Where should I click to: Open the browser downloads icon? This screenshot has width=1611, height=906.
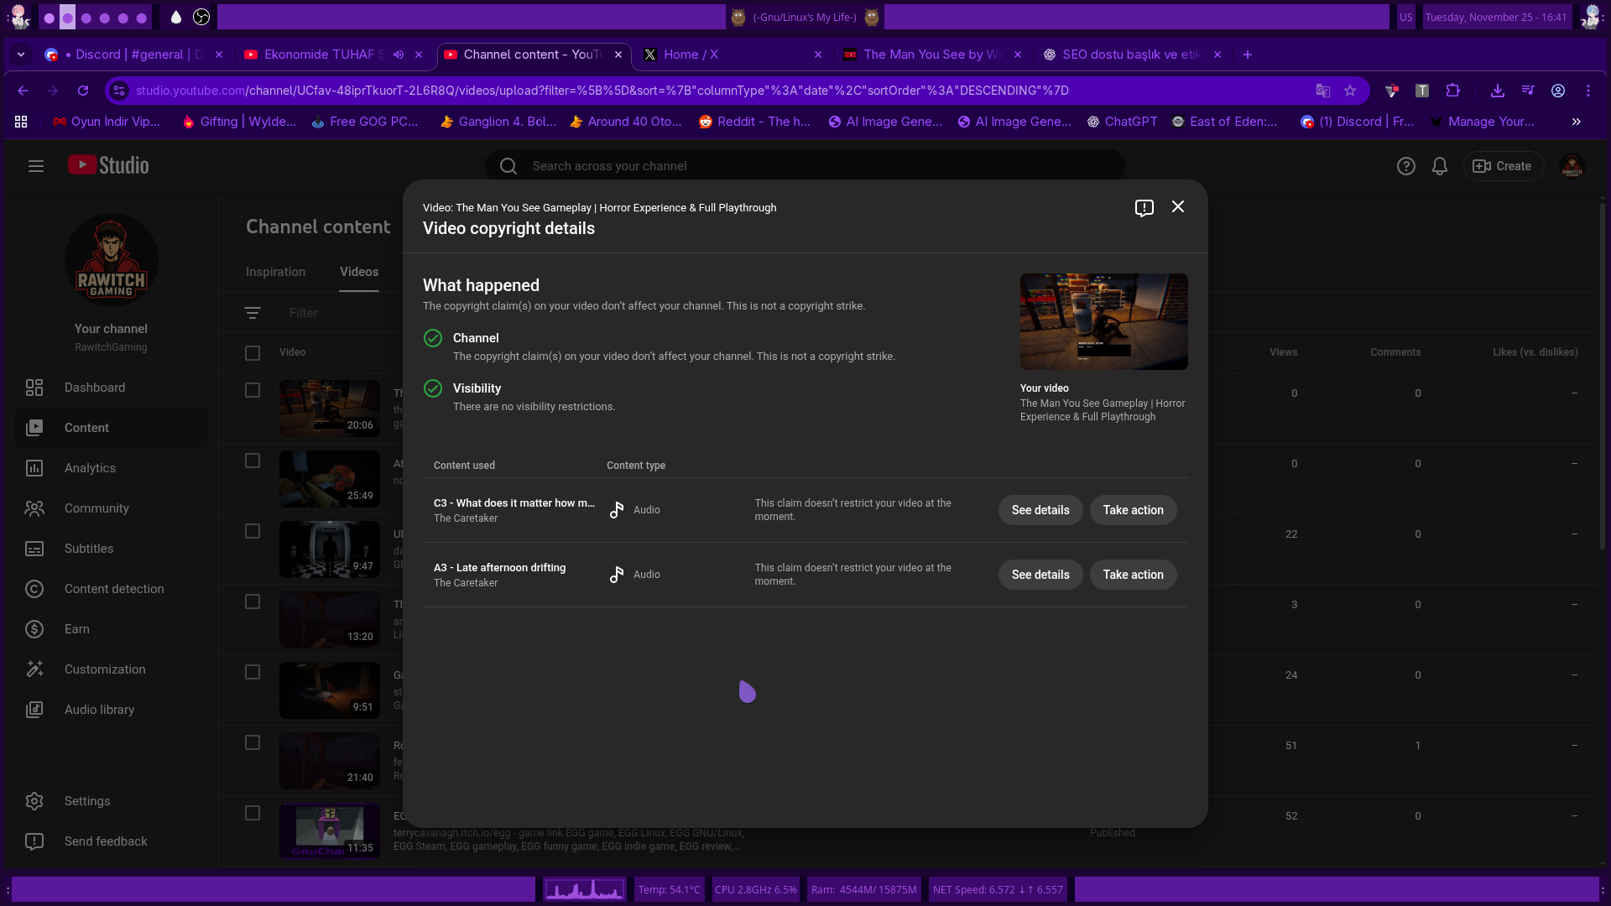[1497, 91]
